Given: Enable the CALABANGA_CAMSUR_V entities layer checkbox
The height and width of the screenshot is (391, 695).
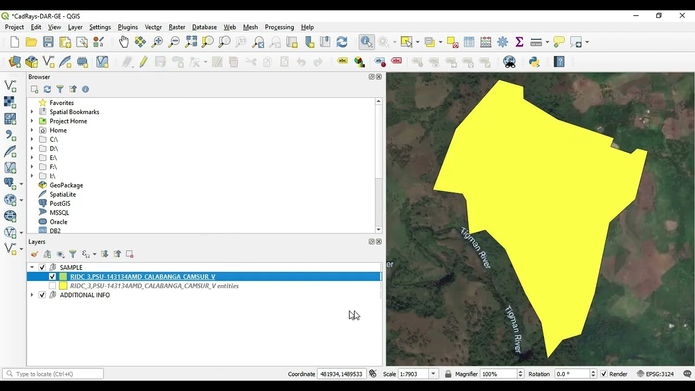Looking at the screenshot, I should coord(53,286).
